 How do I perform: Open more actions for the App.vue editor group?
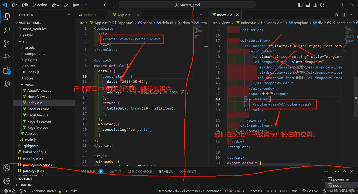coord(202,15)
